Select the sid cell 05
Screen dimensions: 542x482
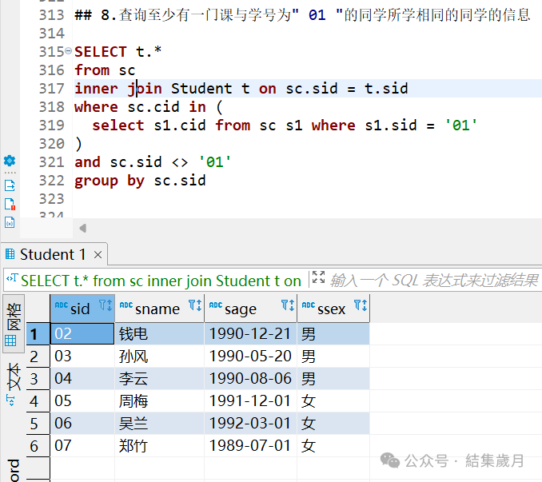(x=82, y=401)
